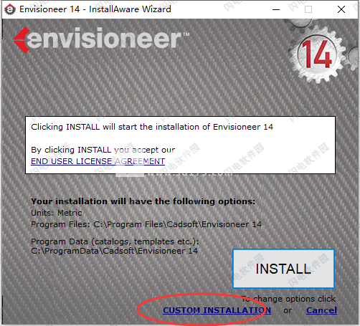Viewport: 360px width, 326px height.
Task: Click the ProgramData Cadsoft path line
Action: 114,251
